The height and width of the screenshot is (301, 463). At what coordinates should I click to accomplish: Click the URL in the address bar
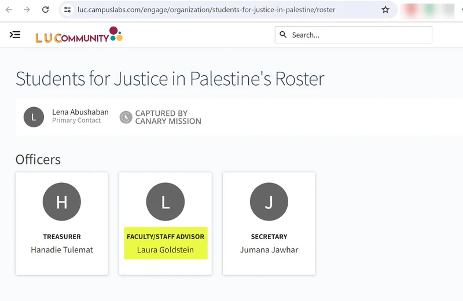pyautogui.click(x=207, y=10)
